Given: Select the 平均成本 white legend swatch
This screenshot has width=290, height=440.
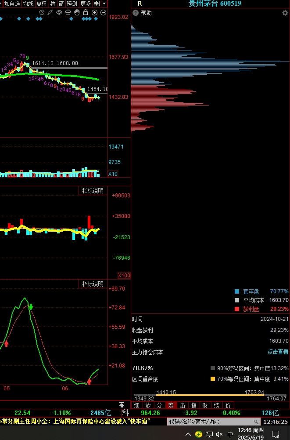Looking at the screenshot, I should [237, 300].
